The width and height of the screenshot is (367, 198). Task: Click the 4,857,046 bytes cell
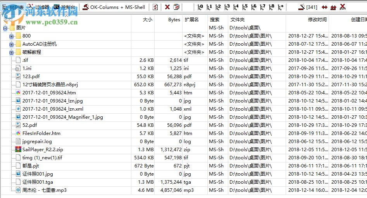pos(171,190)
